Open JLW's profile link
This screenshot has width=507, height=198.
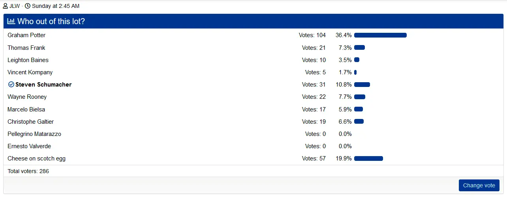point(15,6)
